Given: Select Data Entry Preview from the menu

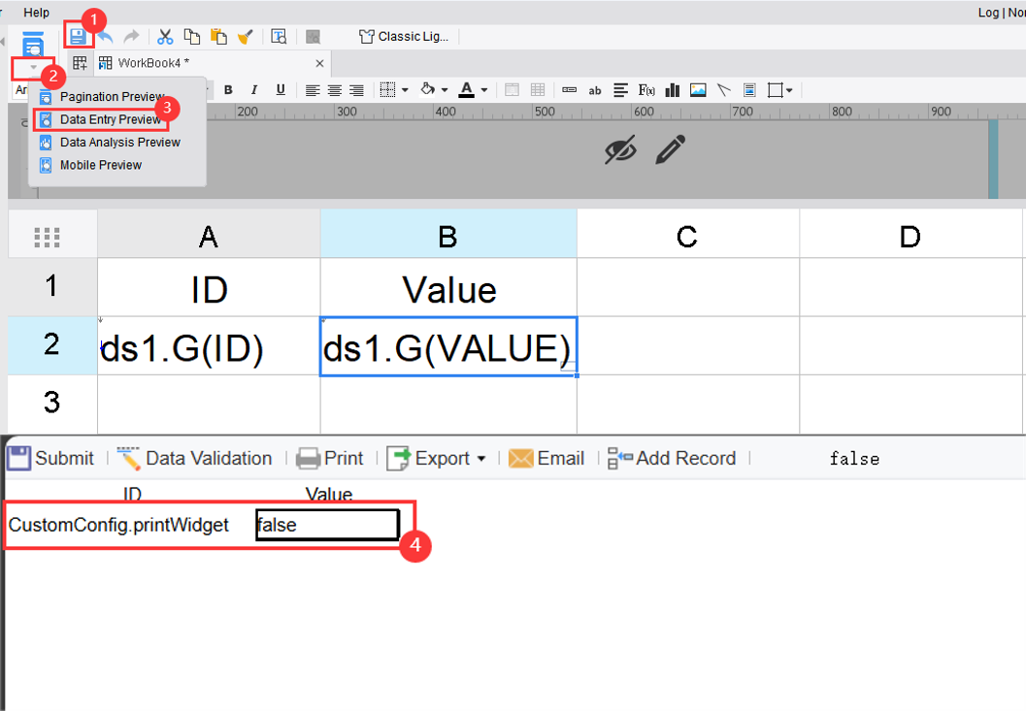Looking at the screenshot, I should [107, 119].
